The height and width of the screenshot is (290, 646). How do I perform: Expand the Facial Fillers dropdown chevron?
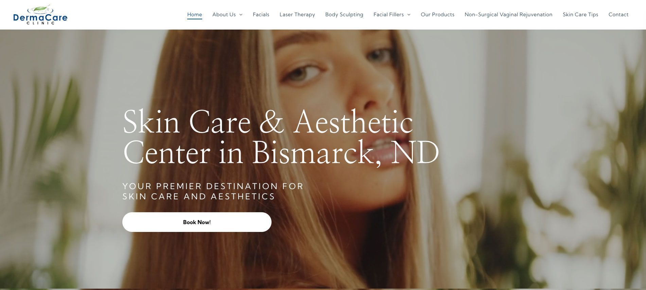click(x=409, y=15)
